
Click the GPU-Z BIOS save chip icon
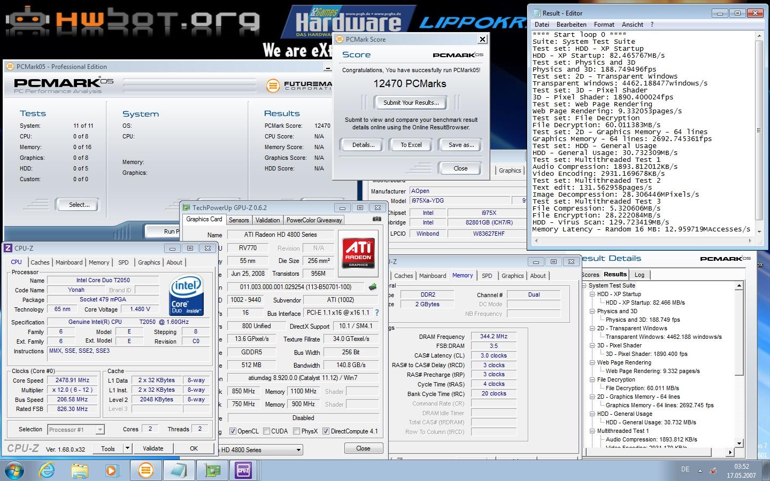[373, 287]
